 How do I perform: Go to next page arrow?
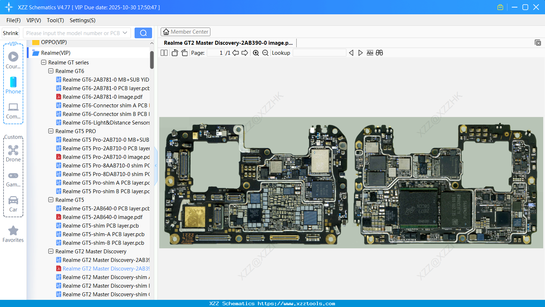245,53
